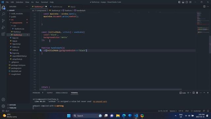The height and width of the screenshot is (119, 211).
Task: Open the launch profile dropdown beside plus
Action: tap(190, 93)
